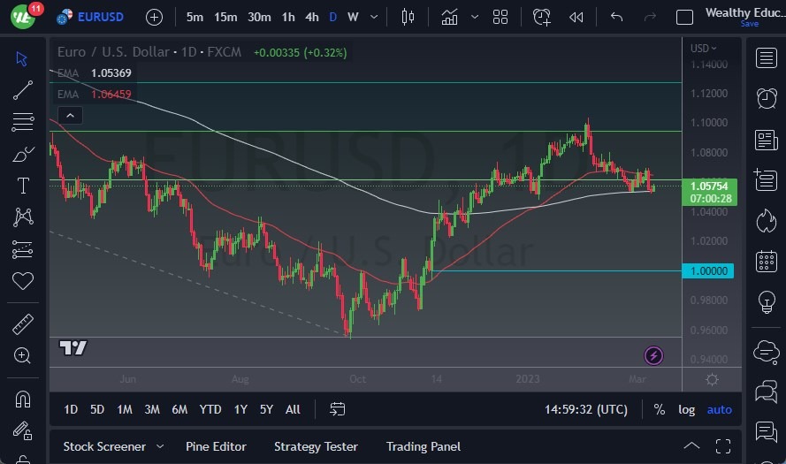Image resolution: width=786 pixels, height=464 pixels.
Task: Set the date range to YTD
Action: click(x=210, y=409)
